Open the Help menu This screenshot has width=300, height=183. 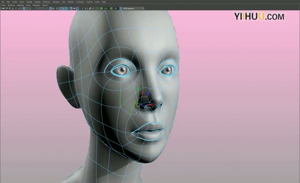[x=103, y=2]
